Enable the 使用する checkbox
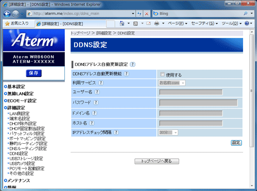The height and width of the screenshot is (191, 257). [x=162, y=74]
